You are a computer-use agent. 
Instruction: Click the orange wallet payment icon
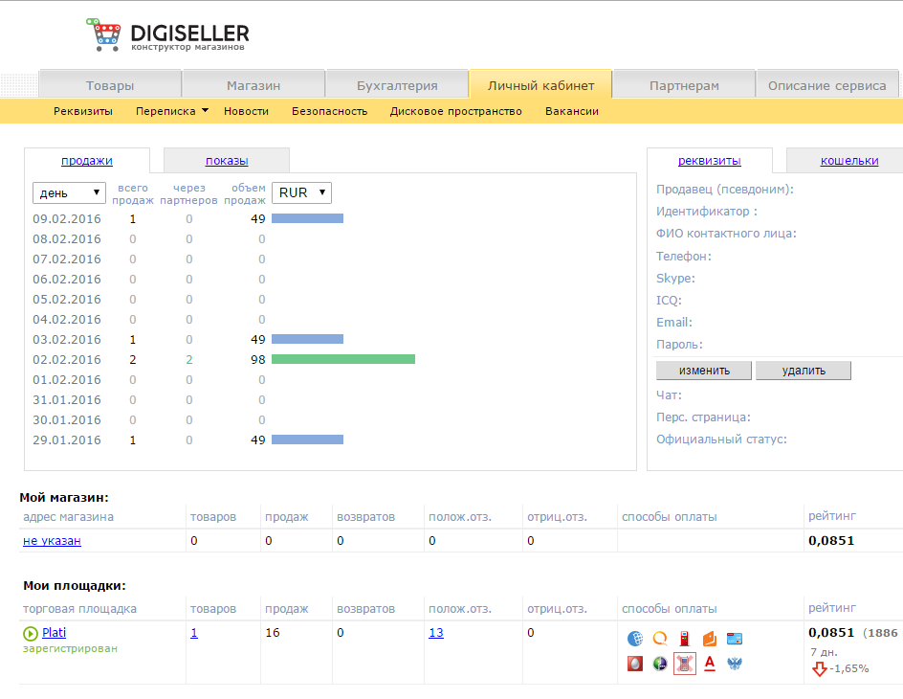709,639
